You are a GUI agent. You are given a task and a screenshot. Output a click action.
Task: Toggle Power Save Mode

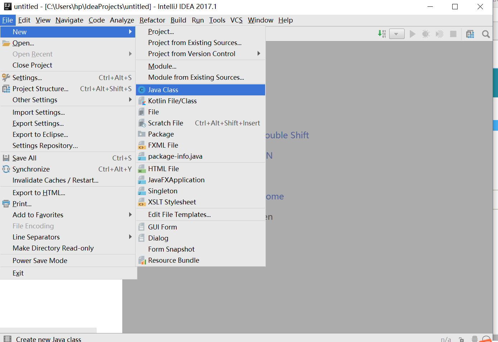coord(68,261)
